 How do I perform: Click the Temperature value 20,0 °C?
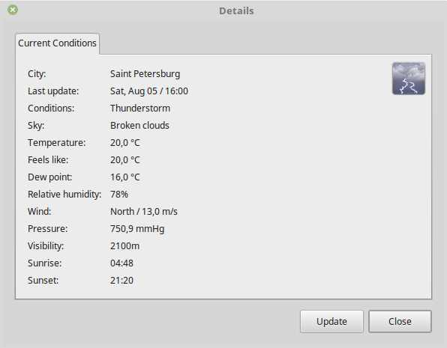(124, 143)
